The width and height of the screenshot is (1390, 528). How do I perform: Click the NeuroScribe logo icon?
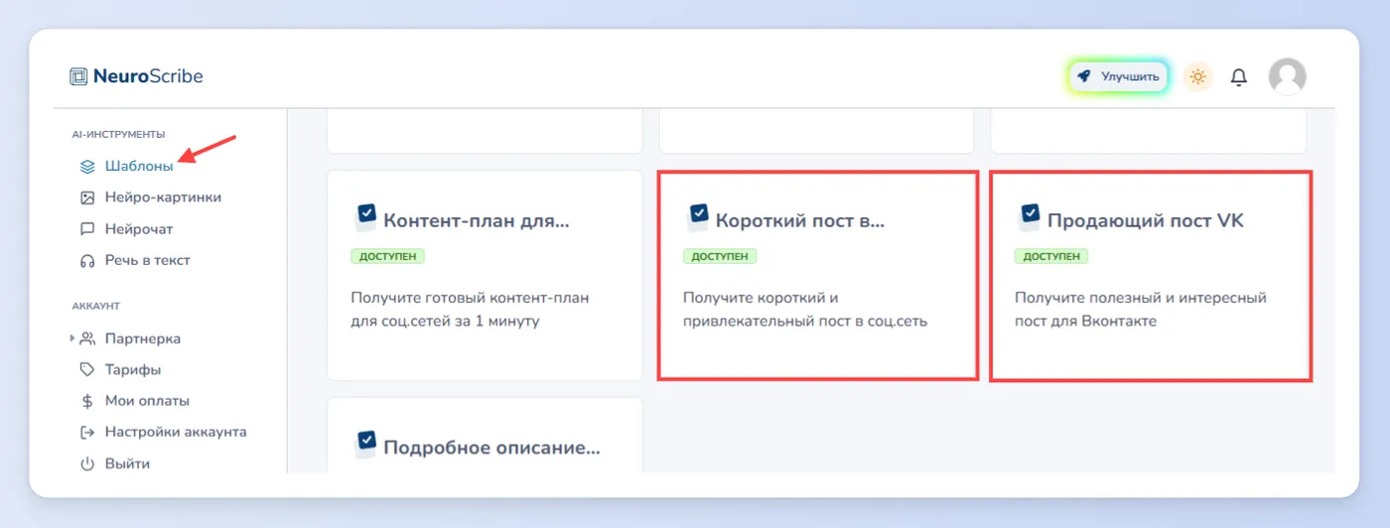pyautogui.click(x=78, y=76)
